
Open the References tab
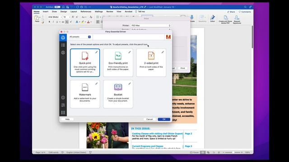tap(86, 12)
